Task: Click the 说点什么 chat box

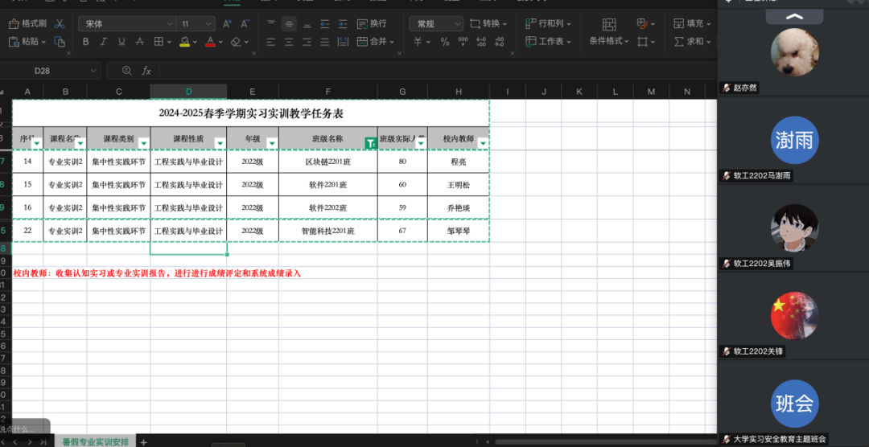Action: [24, 429]
